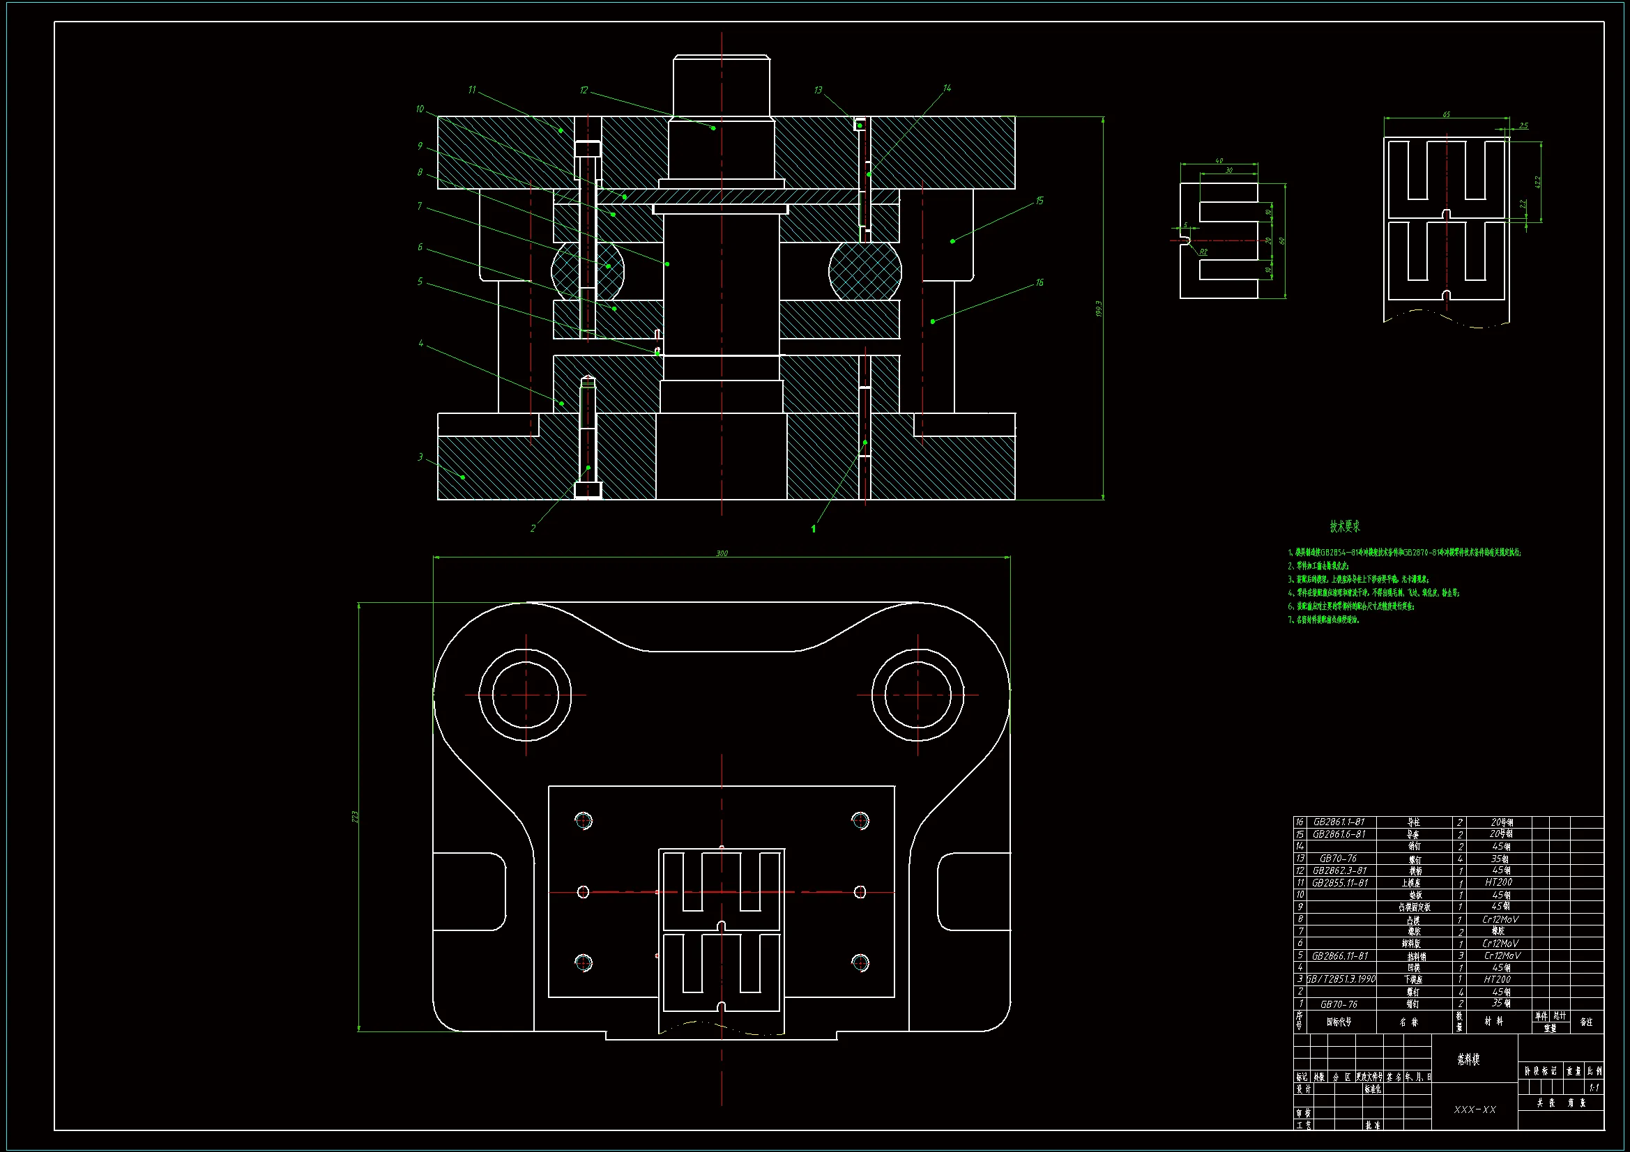Select the 199.3 height dimension text

point(1098,308)
